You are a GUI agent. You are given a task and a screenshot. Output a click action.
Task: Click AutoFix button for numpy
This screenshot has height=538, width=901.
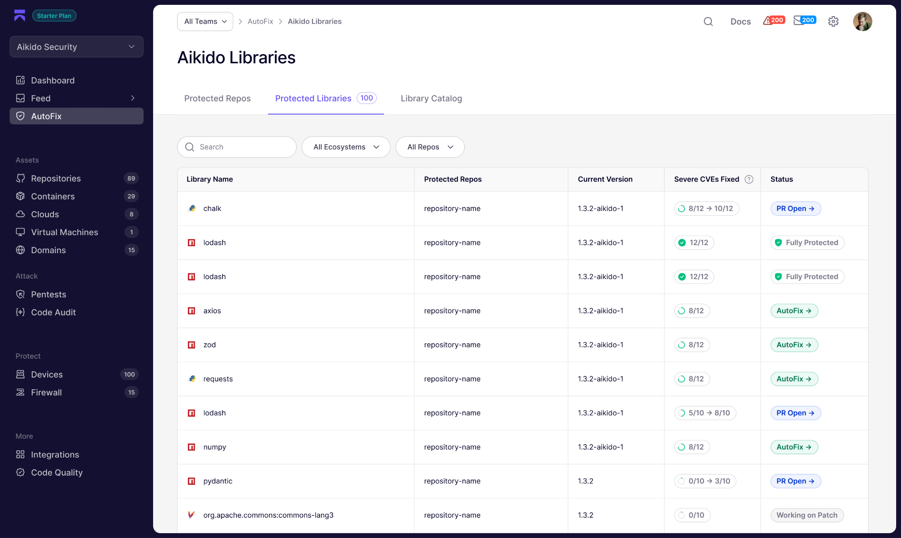click(x=794, y=447)
